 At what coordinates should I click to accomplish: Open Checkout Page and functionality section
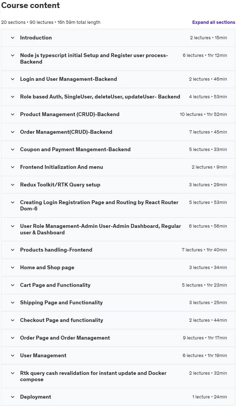[118, 320]
